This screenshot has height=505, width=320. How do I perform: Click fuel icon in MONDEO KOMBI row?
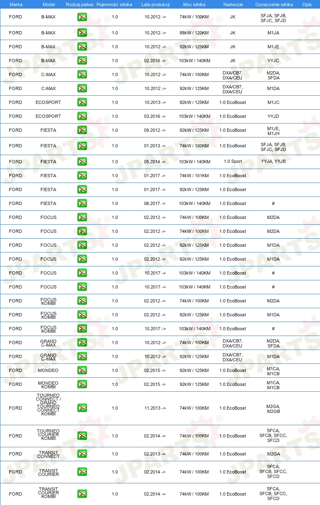click(82, 384)
